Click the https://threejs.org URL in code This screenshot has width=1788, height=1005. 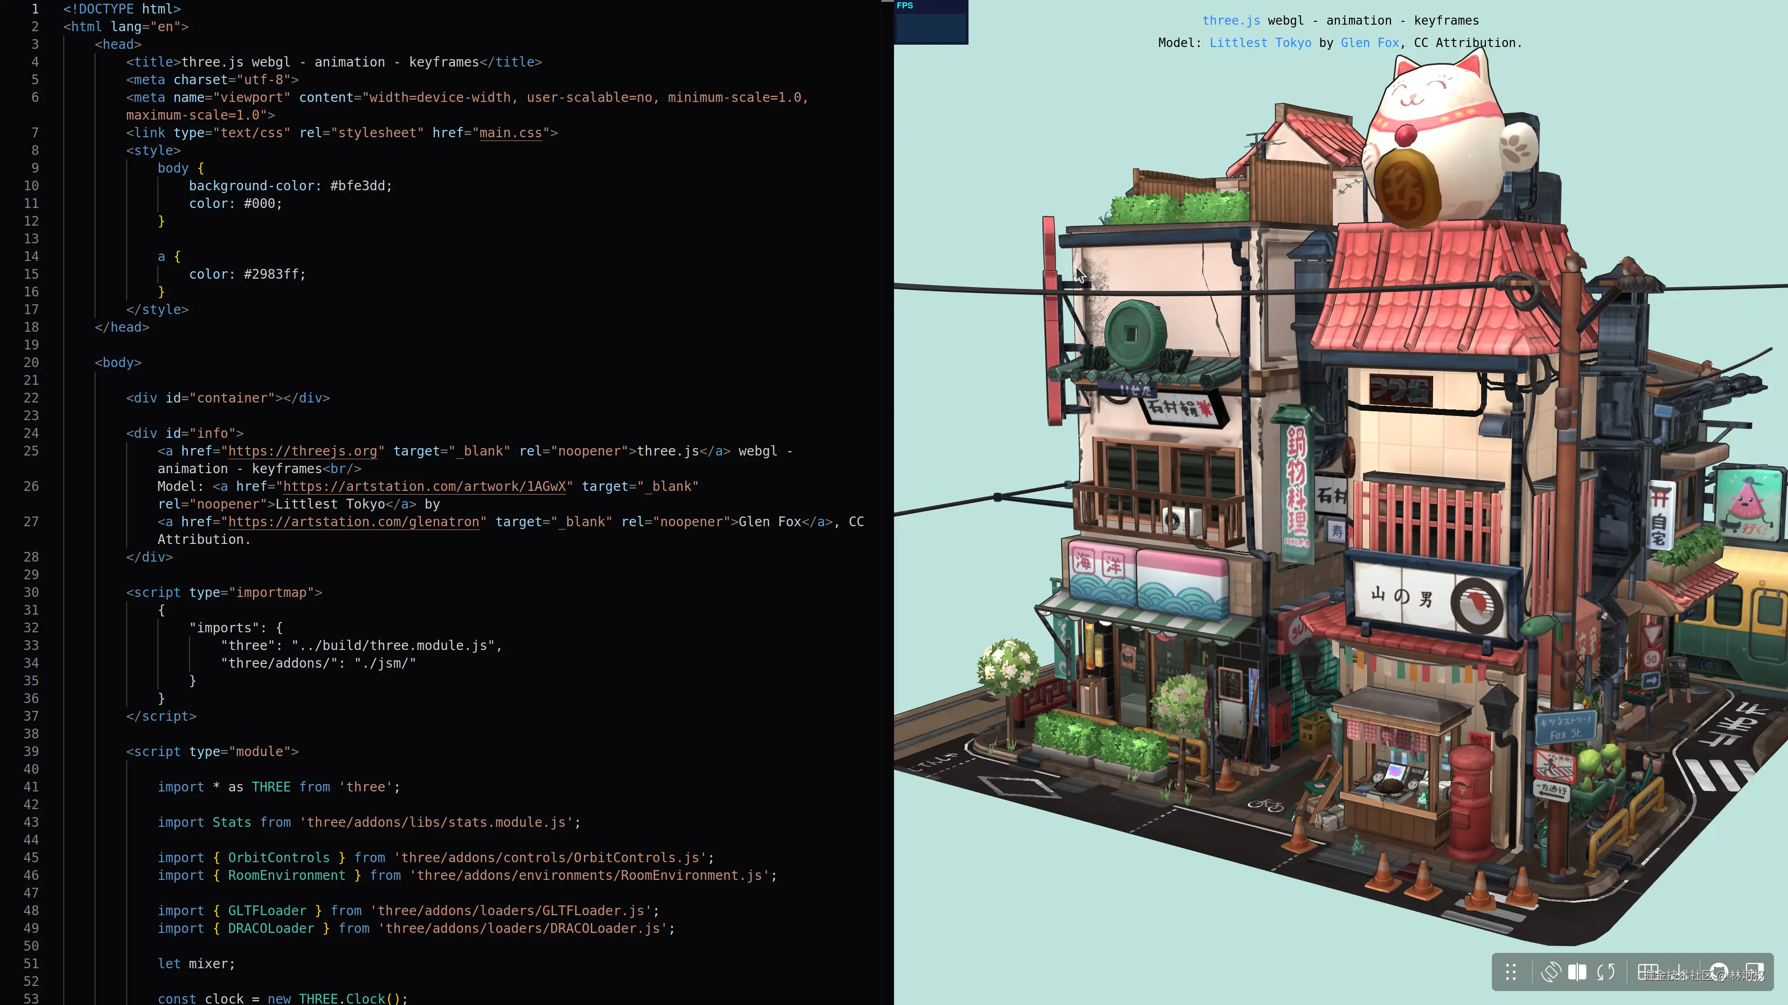[303, 451]
